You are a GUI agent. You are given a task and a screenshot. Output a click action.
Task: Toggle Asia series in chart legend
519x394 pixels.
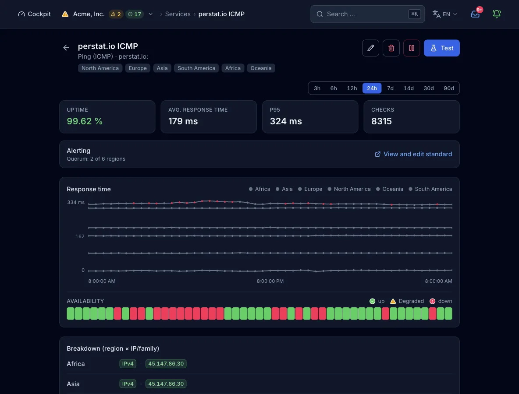click(x=284, y=189)
